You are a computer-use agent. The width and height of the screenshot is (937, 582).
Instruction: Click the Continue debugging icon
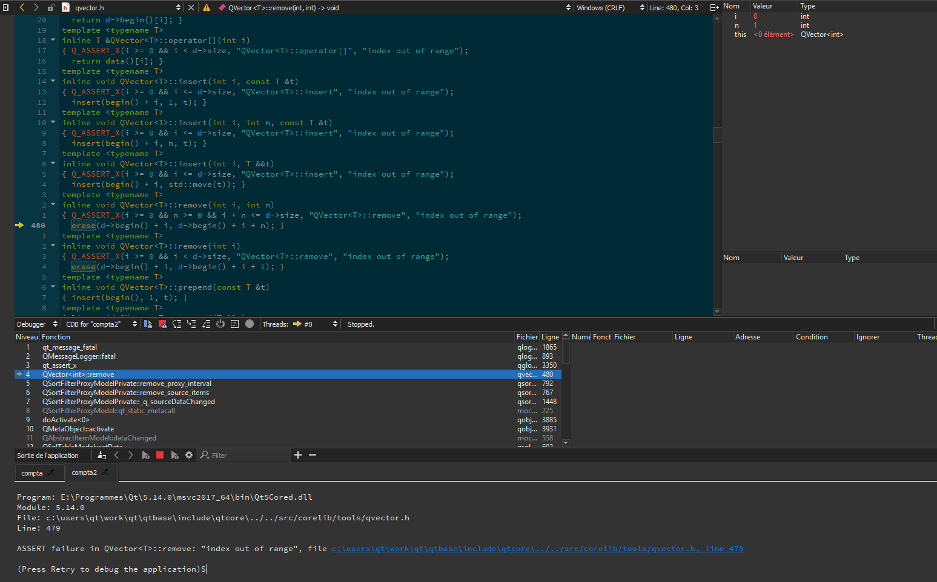point(148,324)
